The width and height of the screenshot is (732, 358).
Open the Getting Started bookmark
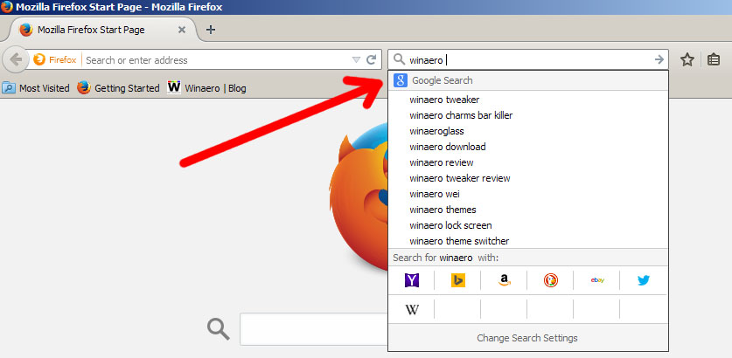pos(118,87)
